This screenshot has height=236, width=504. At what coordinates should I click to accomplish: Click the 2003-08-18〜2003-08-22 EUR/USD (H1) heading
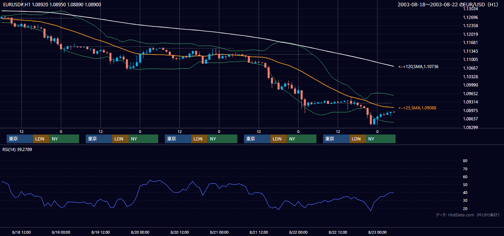(x=448, y=5)
